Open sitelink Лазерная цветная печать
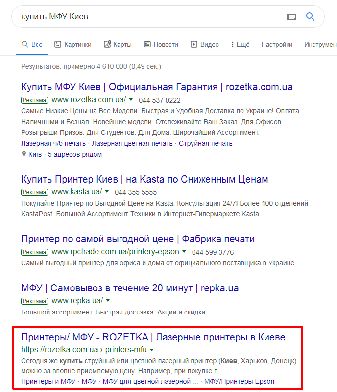337x392 pixels. tap(132, 143)
